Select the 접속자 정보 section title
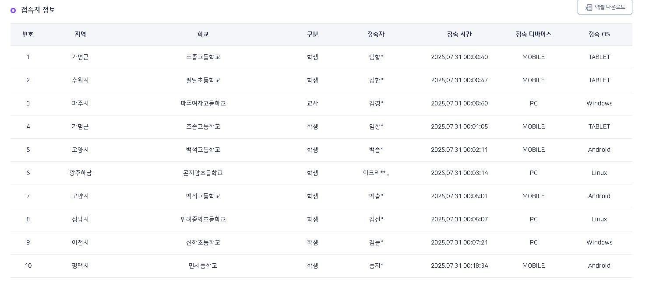The image size is (649, 283). [38, 10]
